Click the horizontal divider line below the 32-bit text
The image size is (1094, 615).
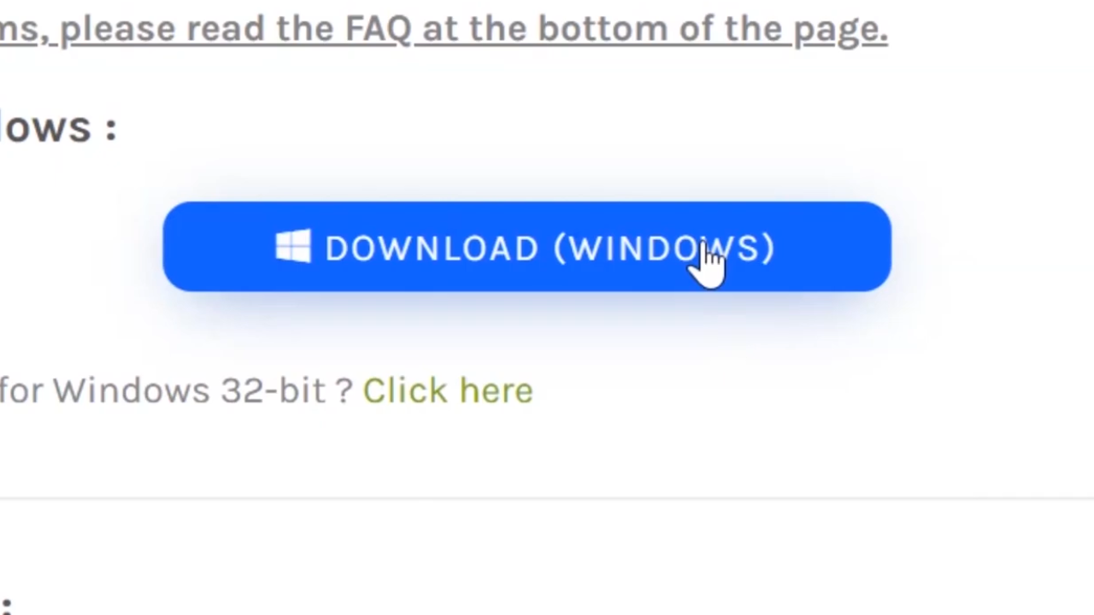(547, 497)
